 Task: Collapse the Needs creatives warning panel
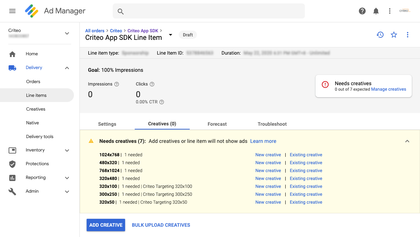click(x=407, y=141)
